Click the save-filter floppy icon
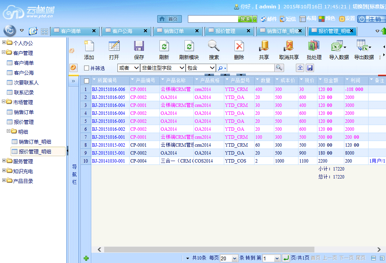The image size is (386, 263). click(x=310, y=68)
